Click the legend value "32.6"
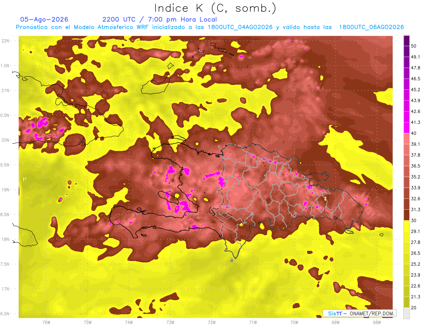 point(416,199)
